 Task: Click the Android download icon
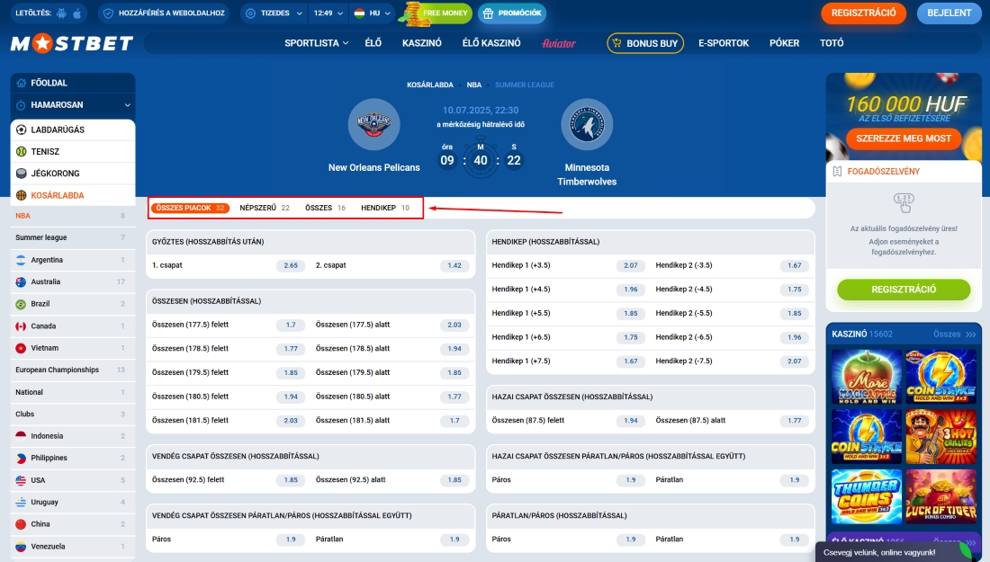tap(61, 13)
